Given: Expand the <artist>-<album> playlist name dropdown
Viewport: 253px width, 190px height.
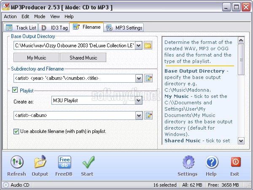Looking at the screenshot, I should pyautogui.click(x=139, y=115).
